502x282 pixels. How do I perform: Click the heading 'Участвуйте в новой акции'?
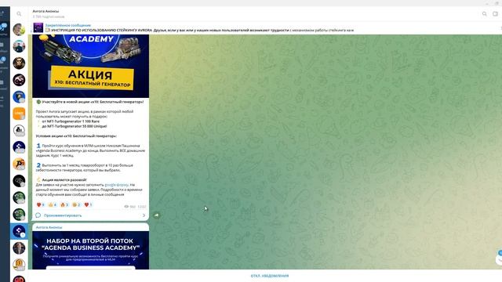93,102
